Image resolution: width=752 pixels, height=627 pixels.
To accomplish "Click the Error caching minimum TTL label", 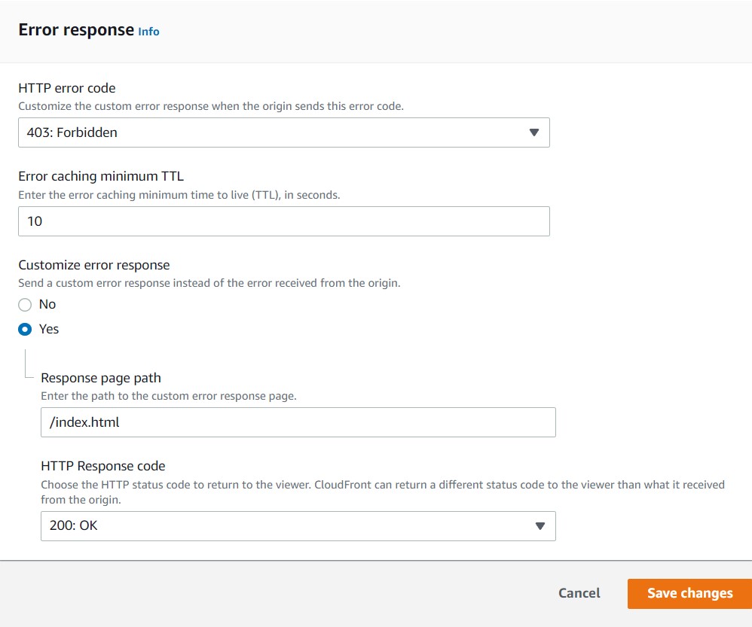I will coord(101,176).
